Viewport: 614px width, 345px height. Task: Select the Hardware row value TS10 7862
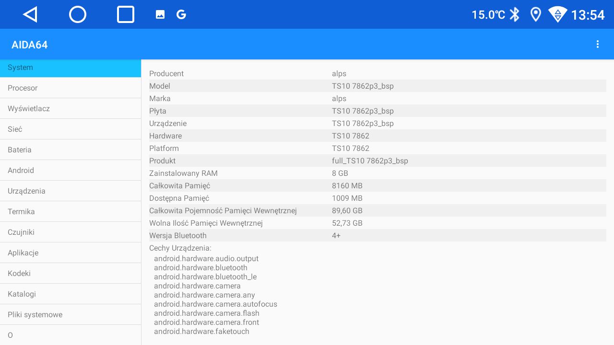351,136
